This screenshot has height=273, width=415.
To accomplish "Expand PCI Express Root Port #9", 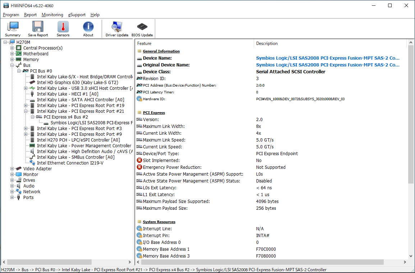I will point(26,134).
